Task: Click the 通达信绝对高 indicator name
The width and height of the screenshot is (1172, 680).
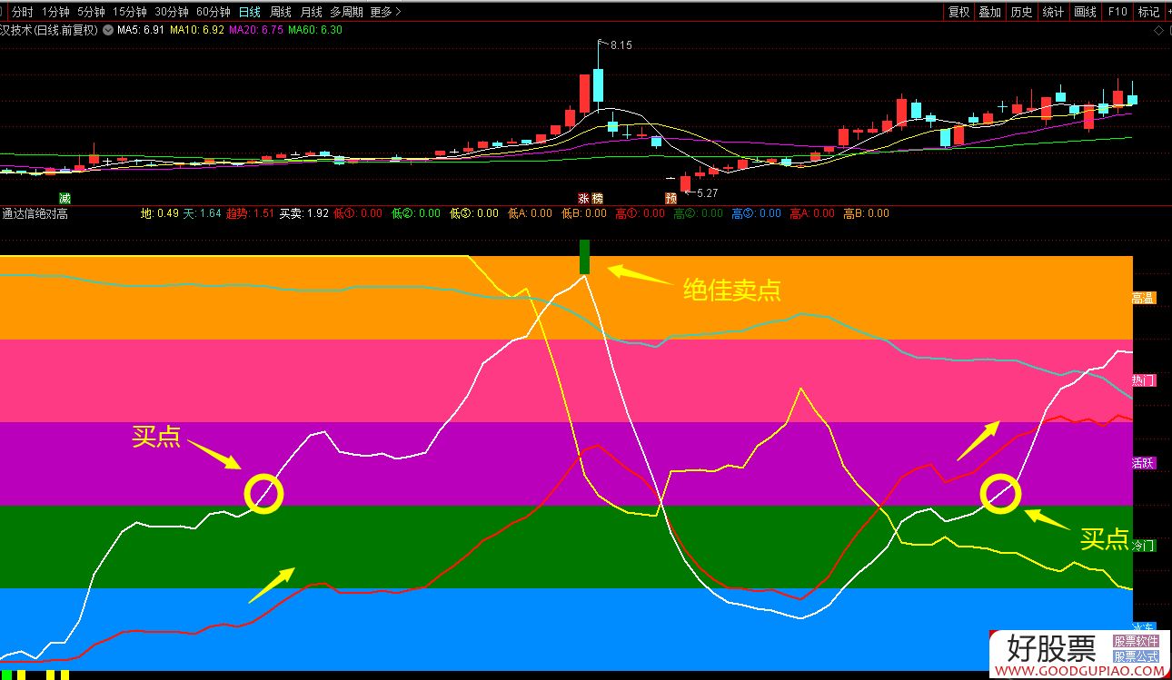Action: 35,214
